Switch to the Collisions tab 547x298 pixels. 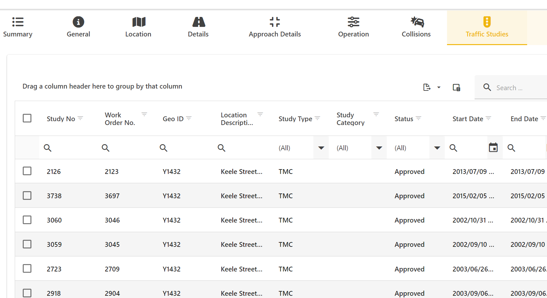416,27
